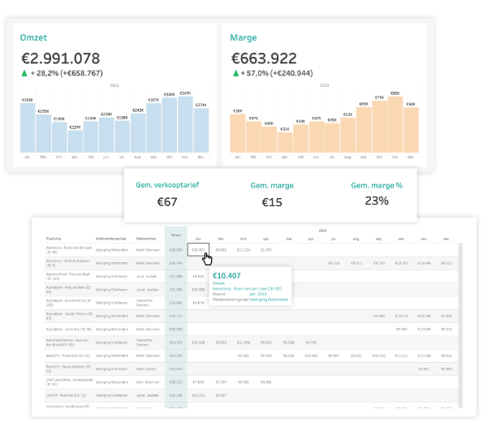This screenshot has width=483, height=431.
Task: Click the jul. column header in the table
Action: (x=334, y=239)
